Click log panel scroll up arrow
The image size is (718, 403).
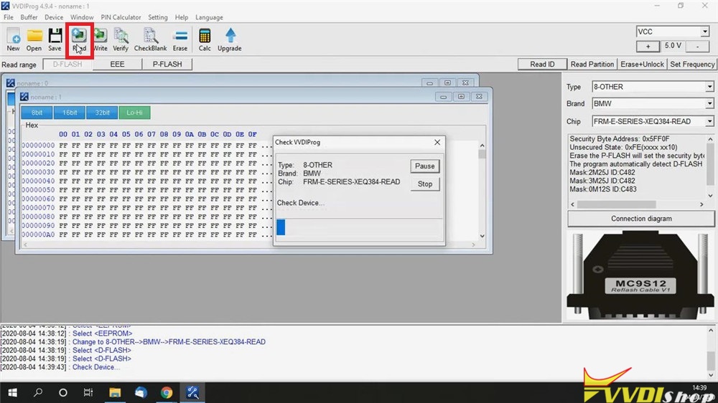click(x=711, y=331)
